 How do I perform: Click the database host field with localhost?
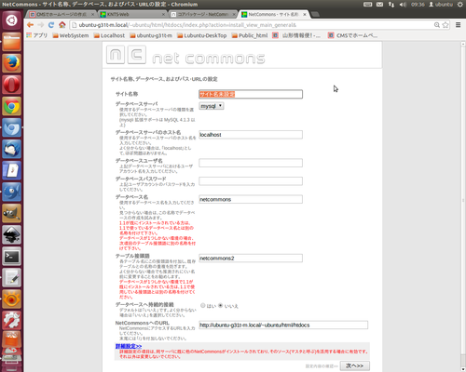coord(251,135)
